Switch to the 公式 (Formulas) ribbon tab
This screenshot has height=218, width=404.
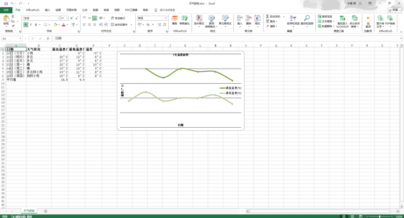pos(84,10)
